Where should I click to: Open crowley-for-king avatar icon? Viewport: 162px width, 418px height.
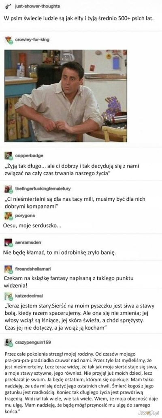pos(9,40)
